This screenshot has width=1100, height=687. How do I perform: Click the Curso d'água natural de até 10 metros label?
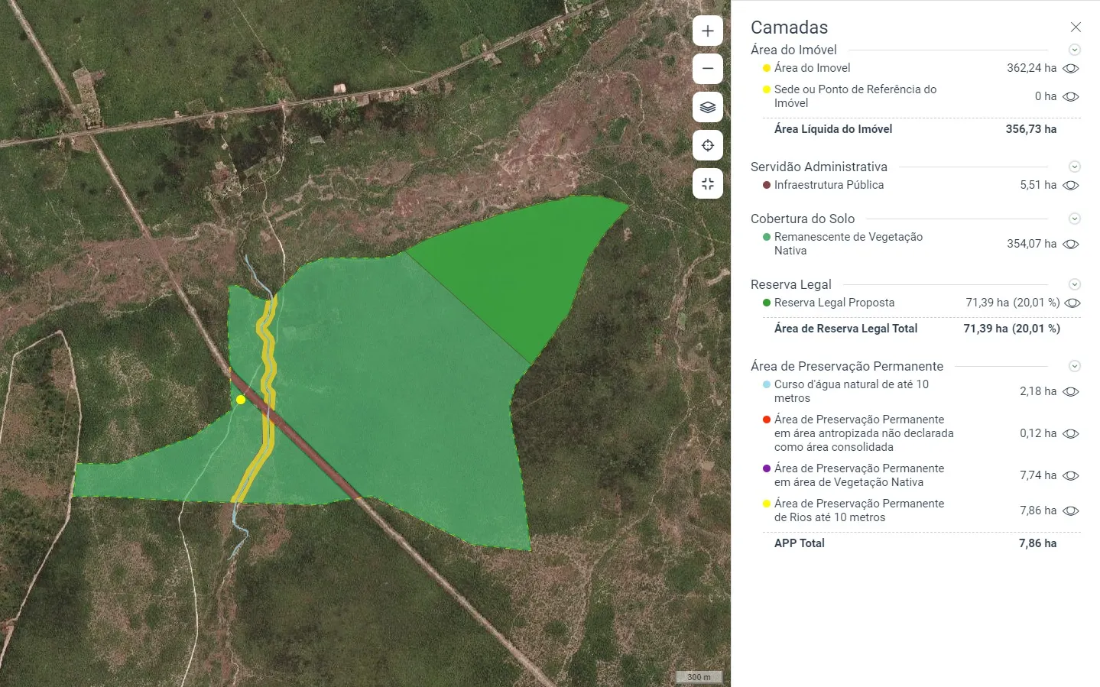coord(852,391)
